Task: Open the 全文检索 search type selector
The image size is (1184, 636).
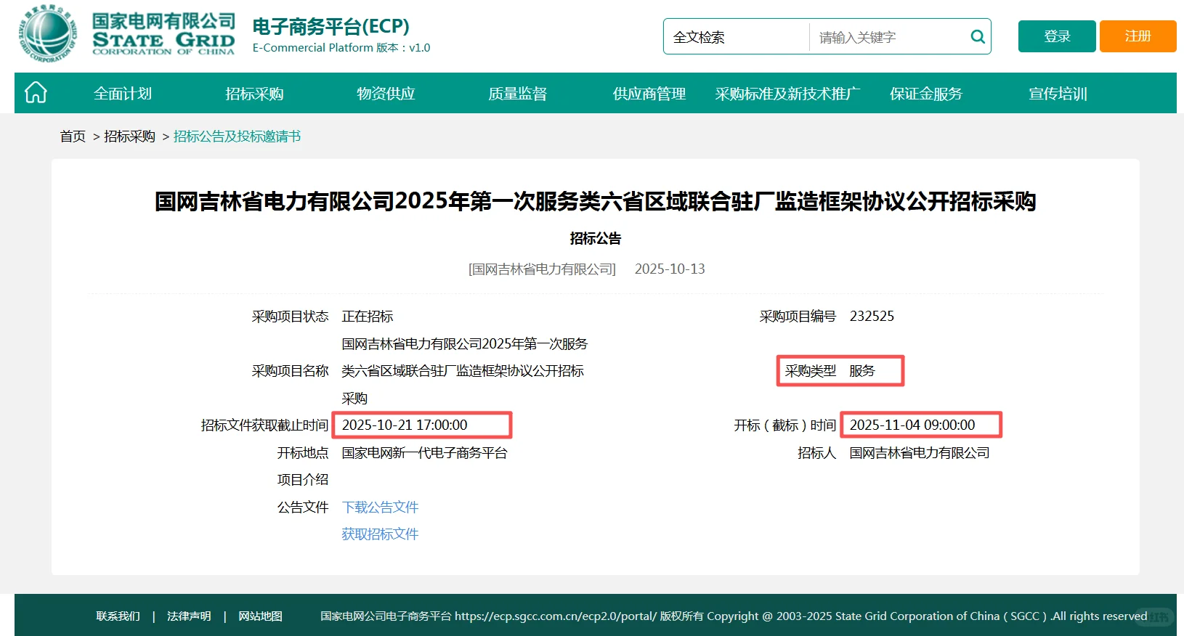Action: [736, 37]
